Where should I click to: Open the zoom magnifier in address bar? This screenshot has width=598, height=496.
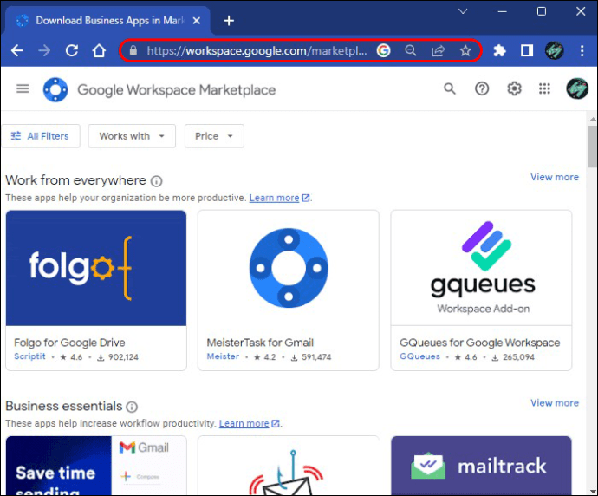(x=411, y=50)
